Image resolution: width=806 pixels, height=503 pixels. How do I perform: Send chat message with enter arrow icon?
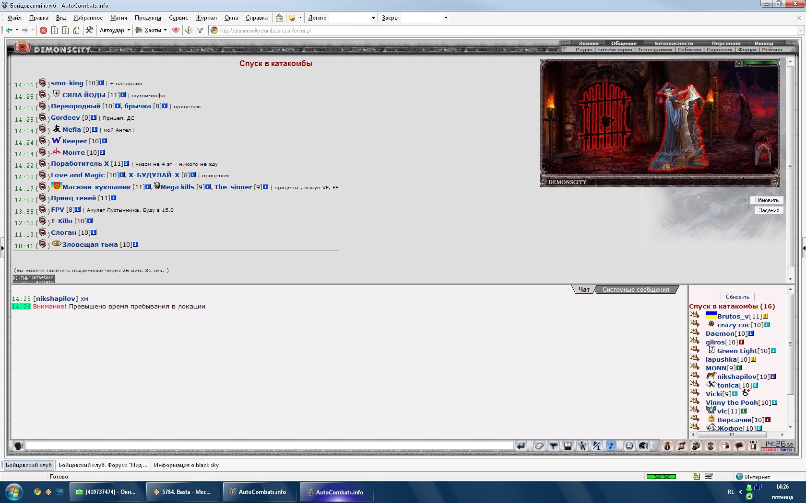point(521,446)
